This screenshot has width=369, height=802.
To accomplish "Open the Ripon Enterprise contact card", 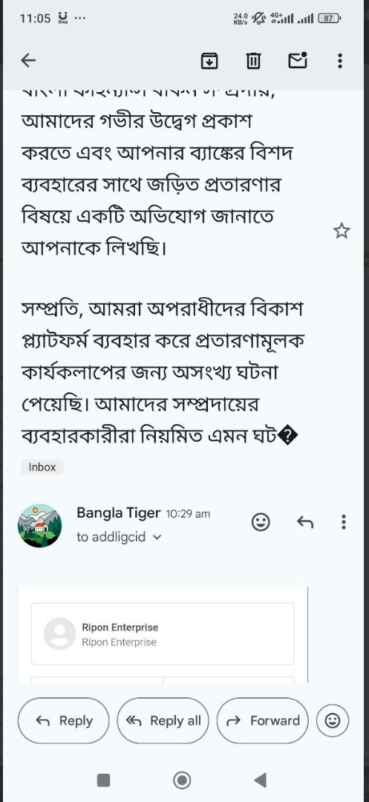I will click(x=163, y=633).
